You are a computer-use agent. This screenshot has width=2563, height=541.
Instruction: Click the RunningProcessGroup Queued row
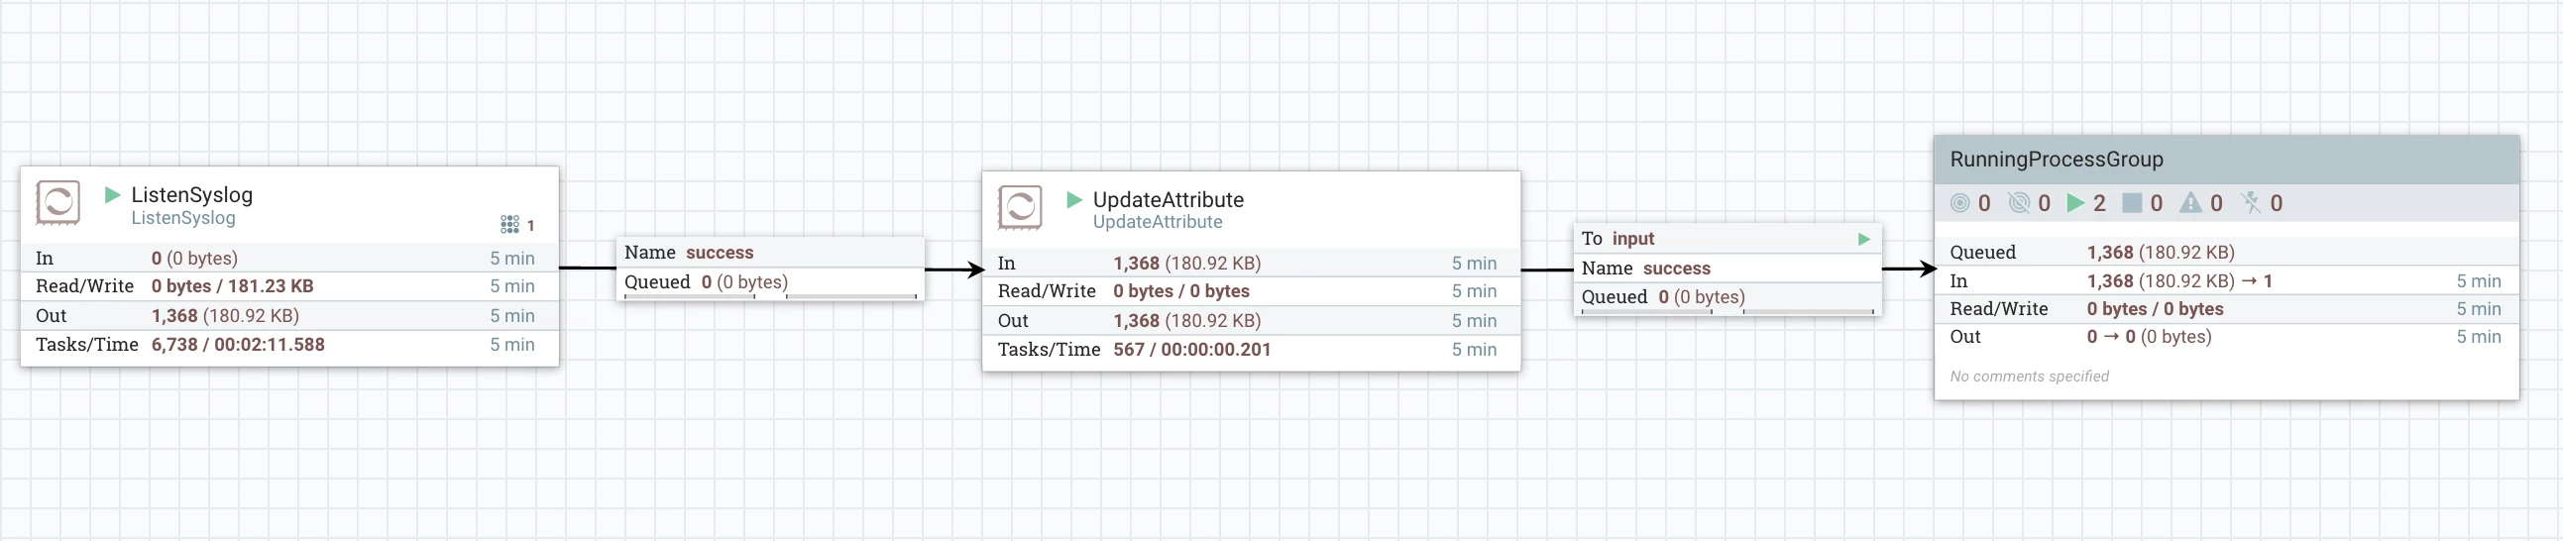pos(2227,253)
